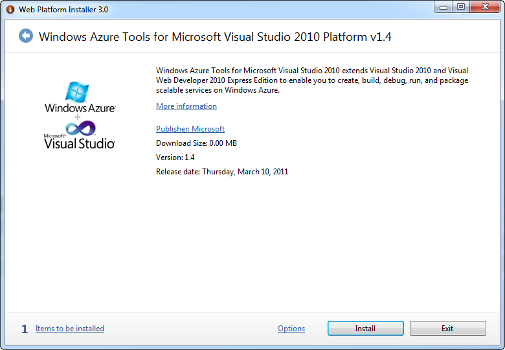Click the Visual Studio infinity logo
Image resolution: width=505 pixels, height=350 pixels.
(x=80, y=129)
